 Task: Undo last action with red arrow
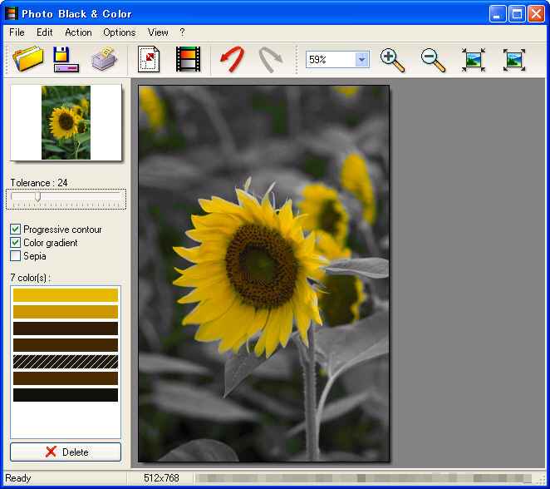pos(232,59)
